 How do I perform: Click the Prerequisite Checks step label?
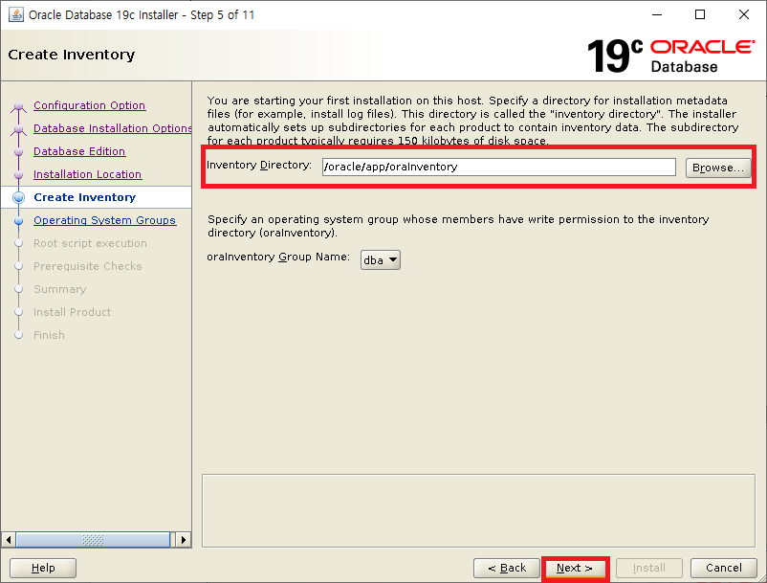(x=88, y=266)
